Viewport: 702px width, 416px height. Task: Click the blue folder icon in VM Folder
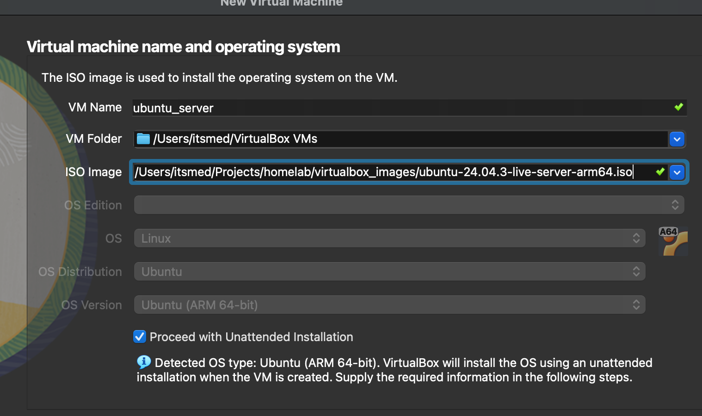(x=143, y=139)
